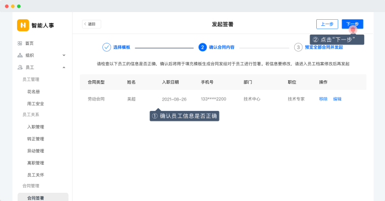
Task: Click the 劳动合同 cell
Action: point(96,99)
